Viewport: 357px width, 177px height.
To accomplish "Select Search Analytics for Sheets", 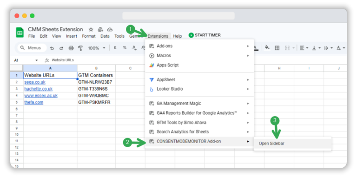I will coord(199,132).
